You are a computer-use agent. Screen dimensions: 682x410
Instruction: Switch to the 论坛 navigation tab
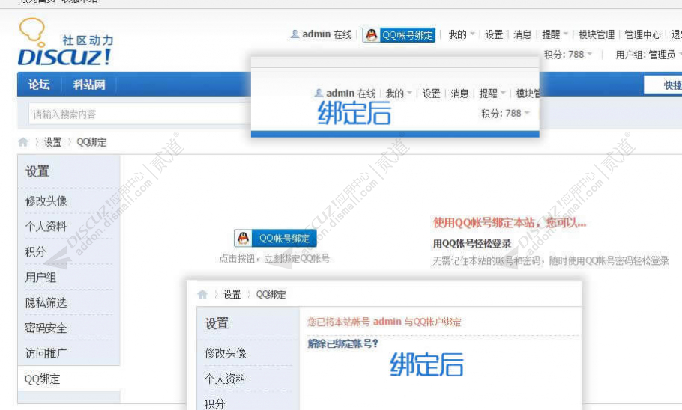(39, 85)
